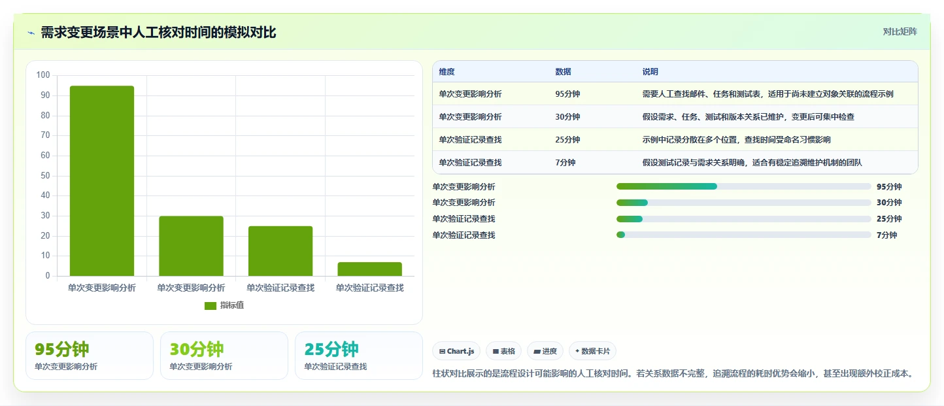
Task: Click the 25分钟 progress bar
Action: (x=743, y=219)
